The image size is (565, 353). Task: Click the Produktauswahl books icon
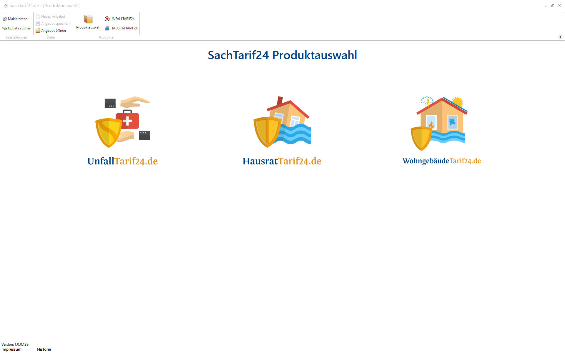click(88, 19)
